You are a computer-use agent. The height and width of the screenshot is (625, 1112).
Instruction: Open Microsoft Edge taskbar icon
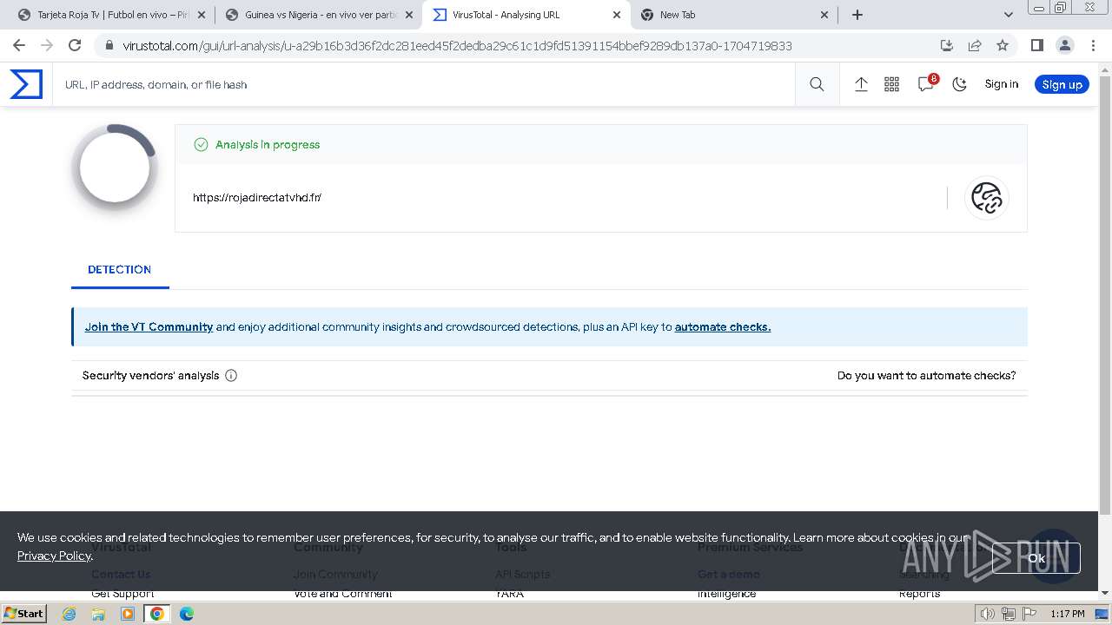pos(186,614)
